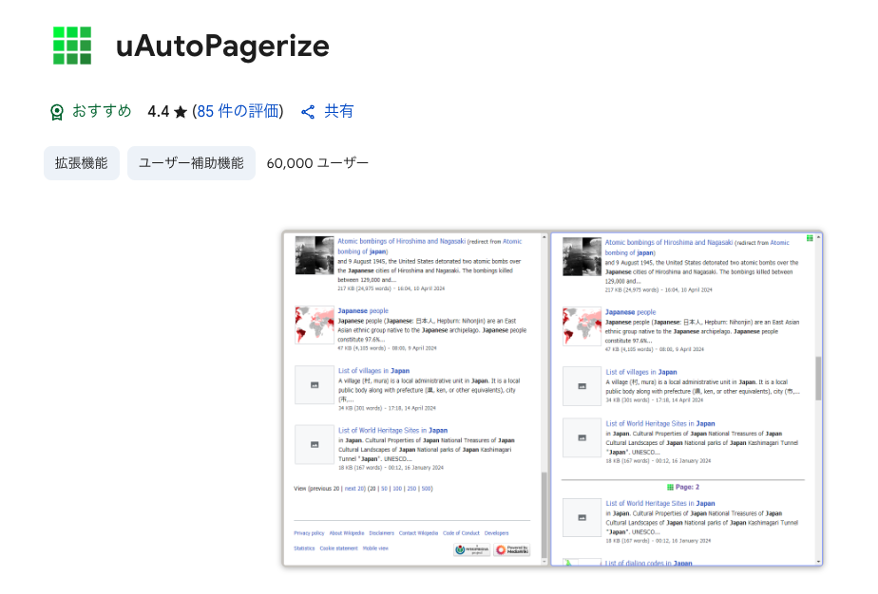Open the extension screenshot preview image
The image size is (878, 594).
[x=553, y=399]
